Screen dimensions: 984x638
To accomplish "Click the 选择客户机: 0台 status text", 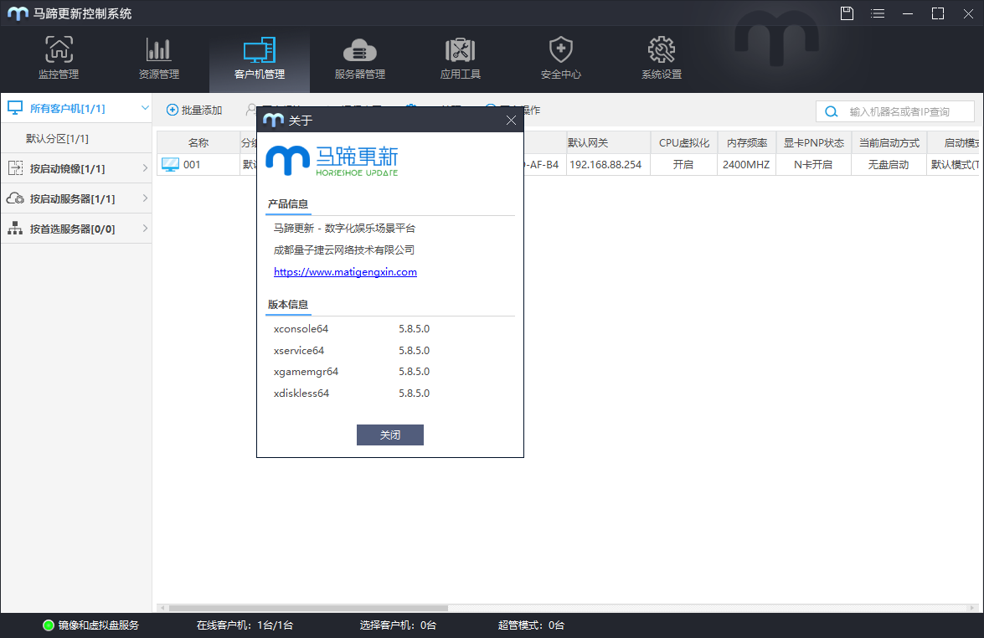I will (398, 625).
